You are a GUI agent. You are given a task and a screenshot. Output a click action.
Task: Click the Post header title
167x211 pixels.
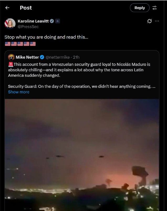pyautogui.click(x=25, y=8)
